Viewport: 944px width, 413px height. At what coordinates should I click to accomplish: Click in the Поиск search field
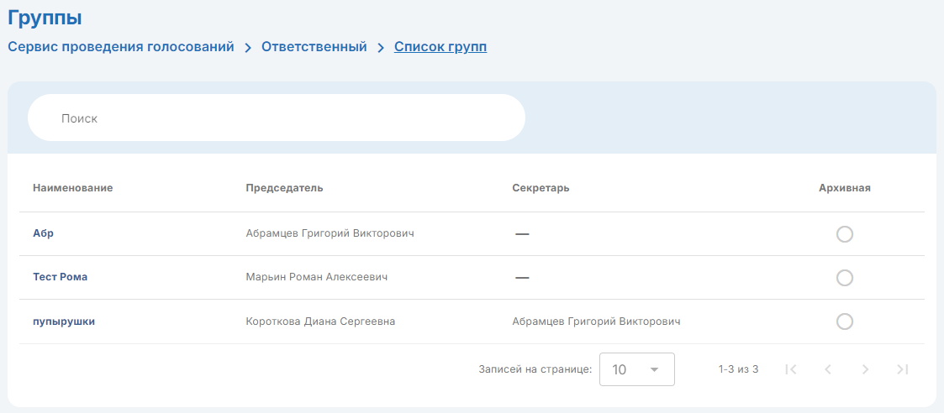pyautogui.click(x=277, y=118)
